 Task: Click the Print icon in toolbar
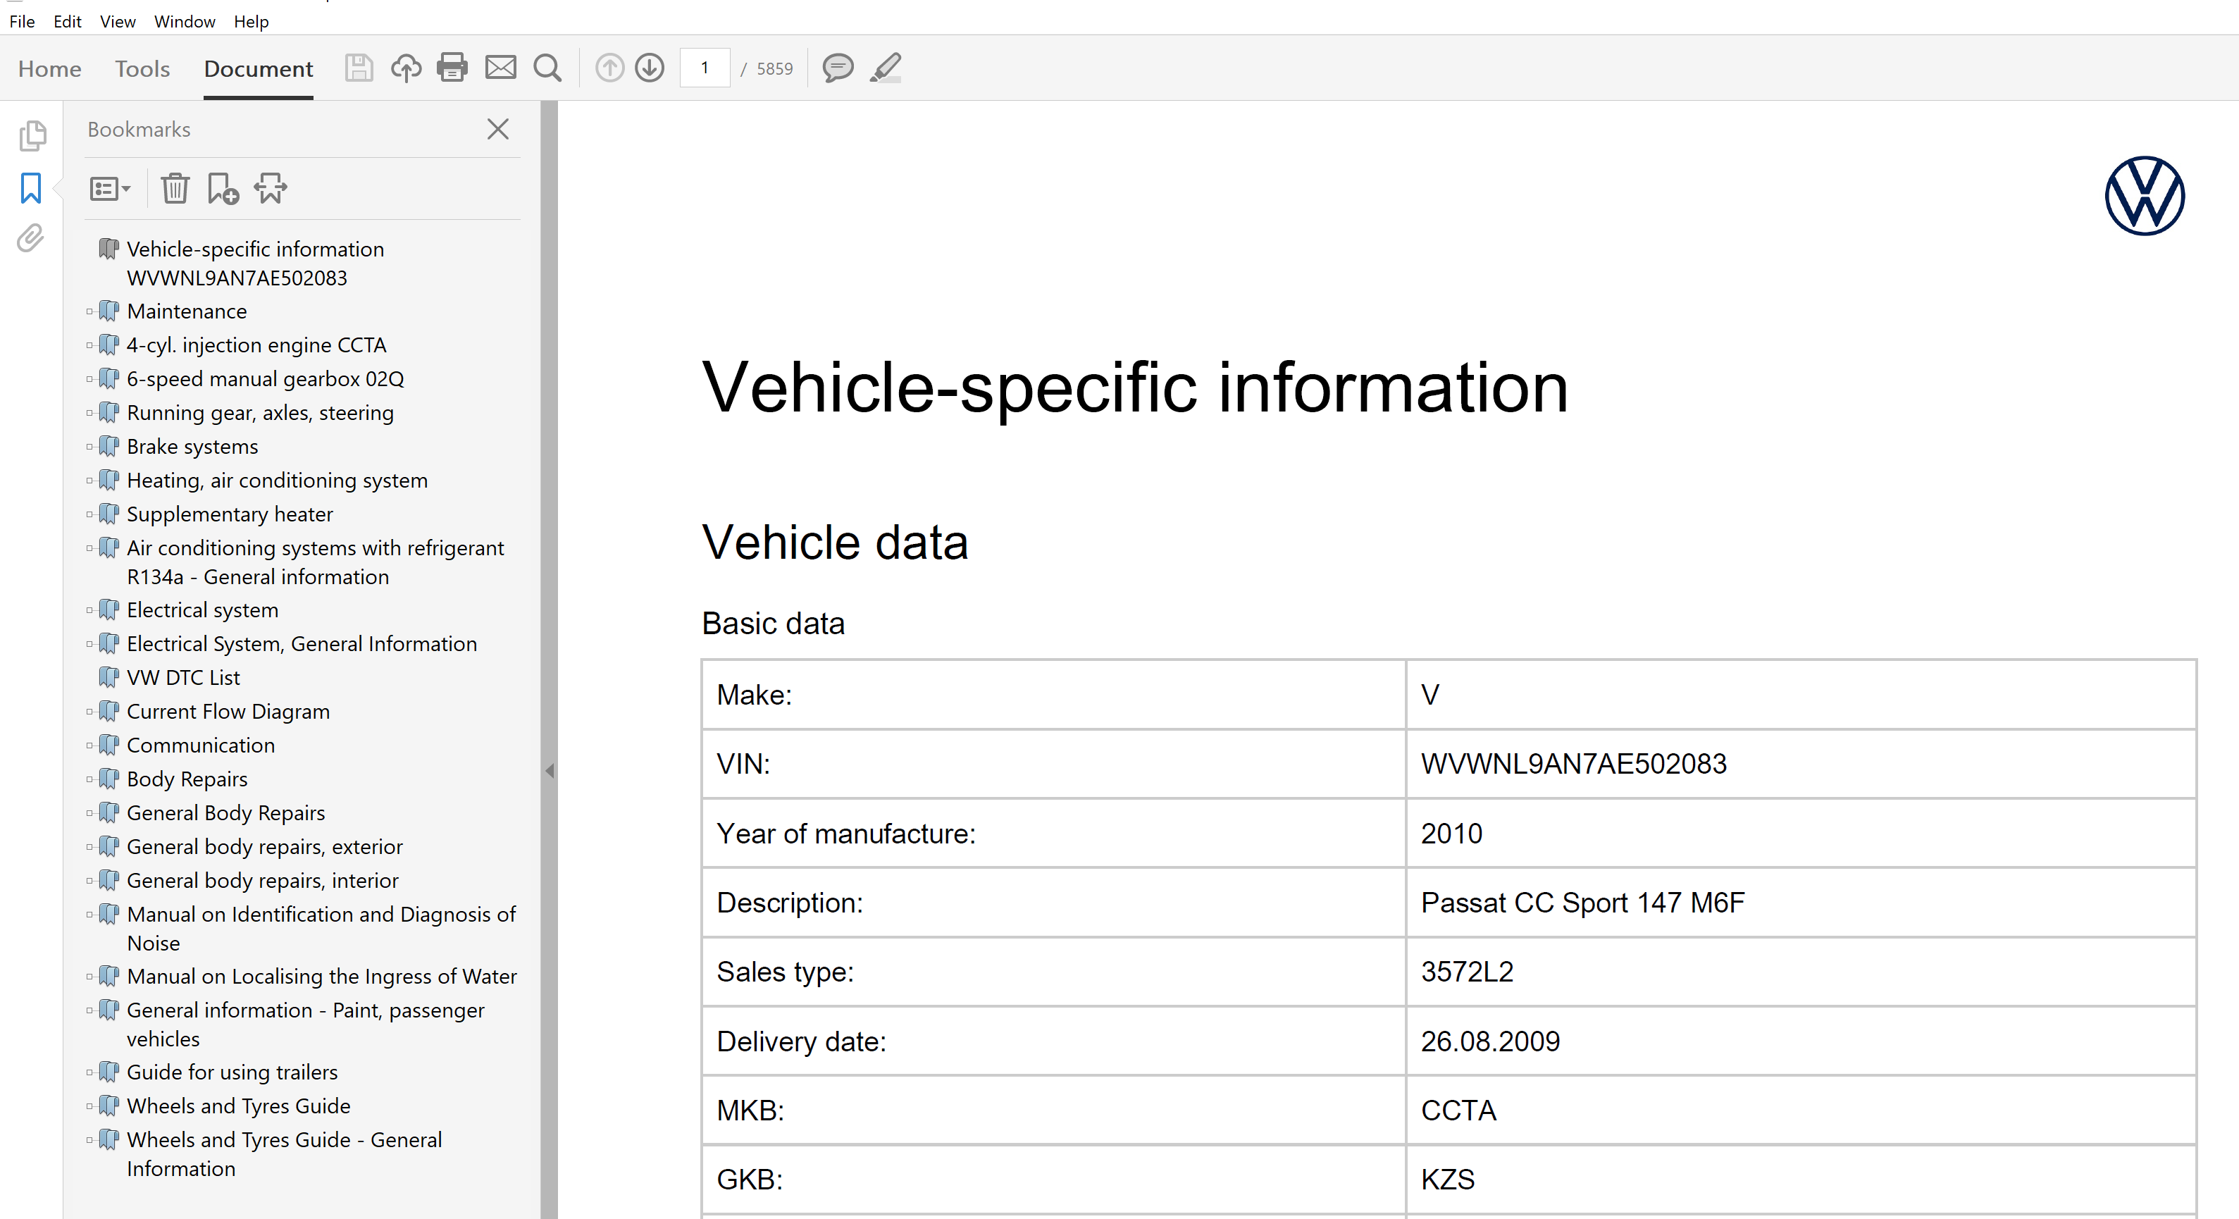(451, 68)
